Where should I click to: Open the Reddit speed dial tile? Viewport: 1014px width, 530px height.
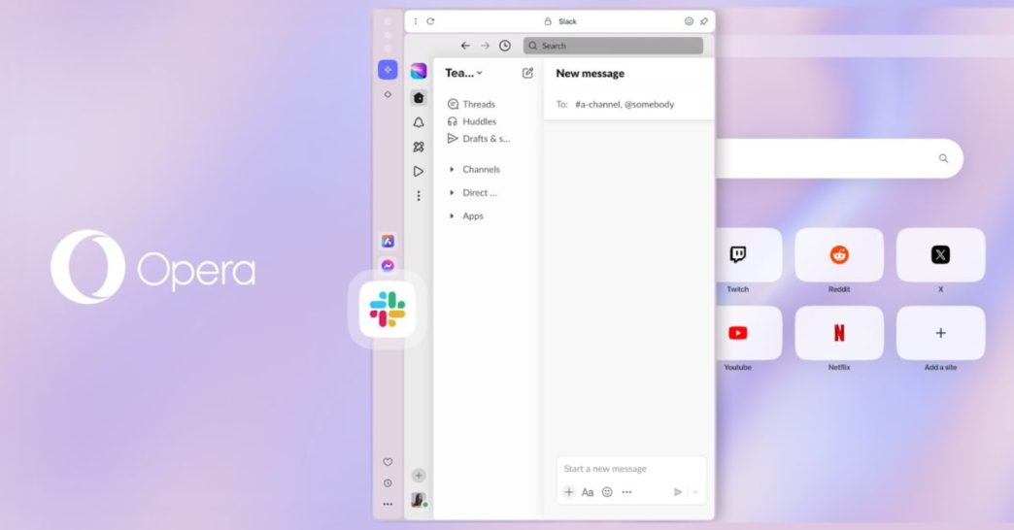pos(839,255)
